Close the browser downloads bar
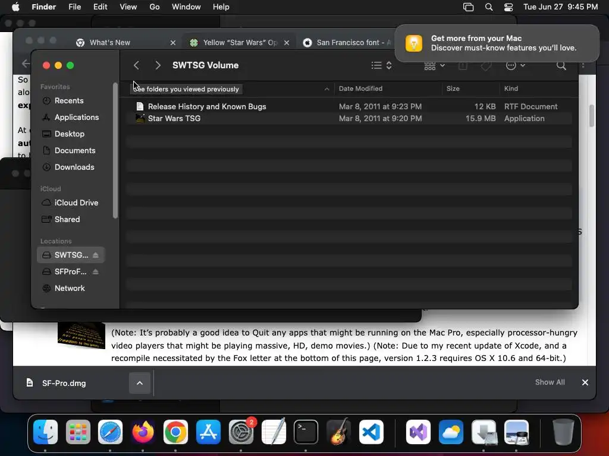The width and height of the screenshot is (609, 456). point(585,383)
